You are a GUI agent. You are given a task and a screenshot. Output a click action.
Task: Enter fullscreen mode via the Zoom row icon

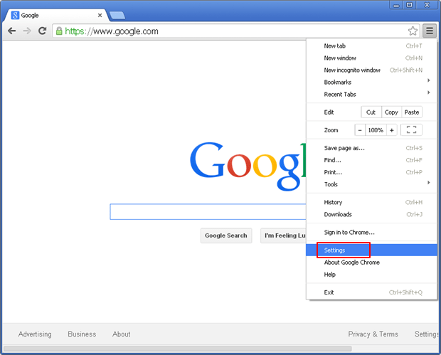[x=411, y=130]
